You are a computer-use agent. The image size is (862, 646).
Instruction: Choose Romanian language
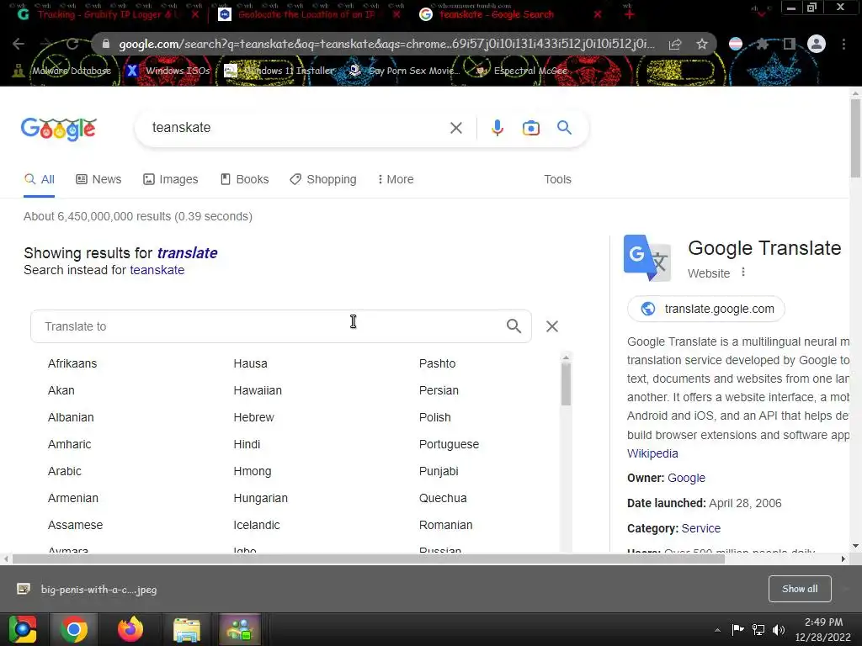coord(445,525)
